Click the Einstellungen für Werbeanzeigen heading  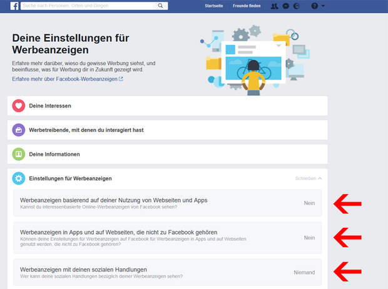[x=70, y=178]
